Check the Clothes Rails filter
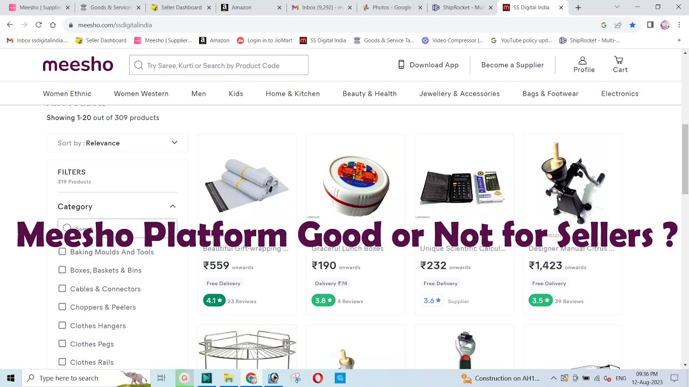Screen dimensions: 689x387 (62, 362)
